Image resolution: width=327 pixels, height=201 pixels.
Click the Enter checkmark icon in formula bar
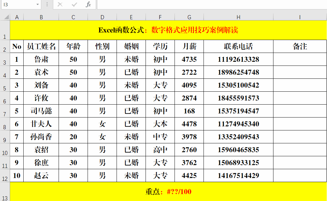pyautogui.click(x=74, y=4)
